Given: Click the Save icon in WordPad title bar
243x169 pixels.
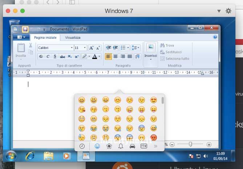Looking at the screenshot, I should coord(25,29).
